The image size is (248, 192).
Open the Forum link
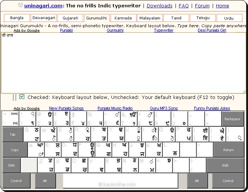[x=202, y=6]
